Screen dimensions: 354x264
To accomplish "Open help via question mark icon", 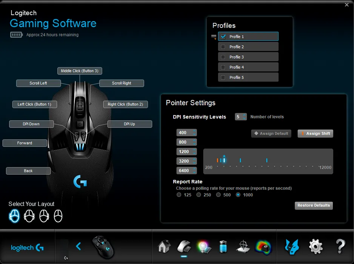I will (x=340, y=247).
